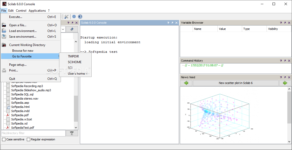The width and height of the screenshot is (292, 150).
Task: Sort Variable Browser by Name column
Action: [x=205, y=29]
